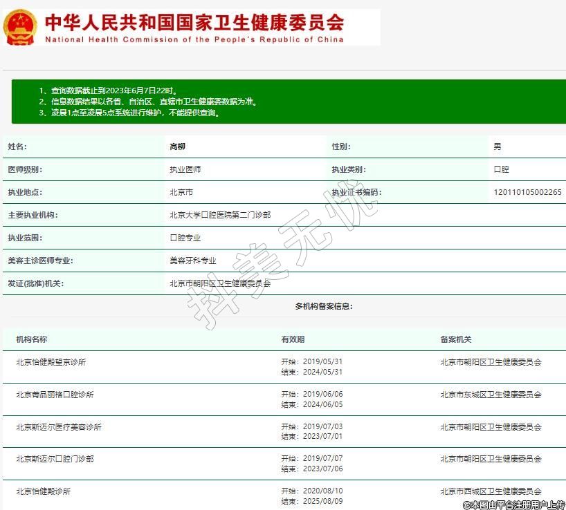Screen dimensions: 566x510
Task: Select the 北京怡健殿望京诊所 row
Action: pos(51,362)
